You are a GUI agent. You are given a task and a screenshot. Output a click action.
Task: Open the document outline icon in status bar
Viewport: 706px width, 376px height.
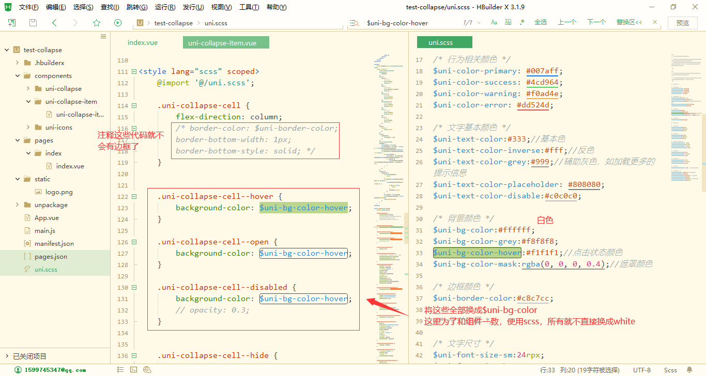[120, 369]
